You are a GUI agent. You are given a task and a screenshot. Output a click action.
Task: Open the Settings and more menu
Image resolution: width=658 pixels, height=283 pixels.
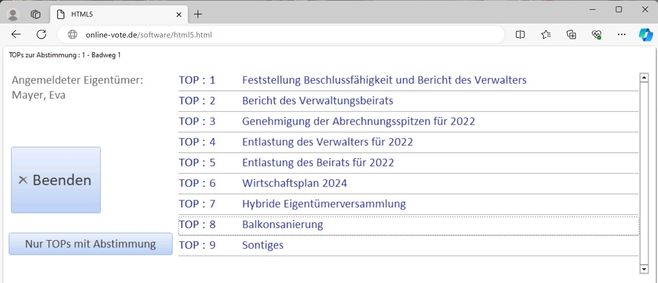coord(621,35)
